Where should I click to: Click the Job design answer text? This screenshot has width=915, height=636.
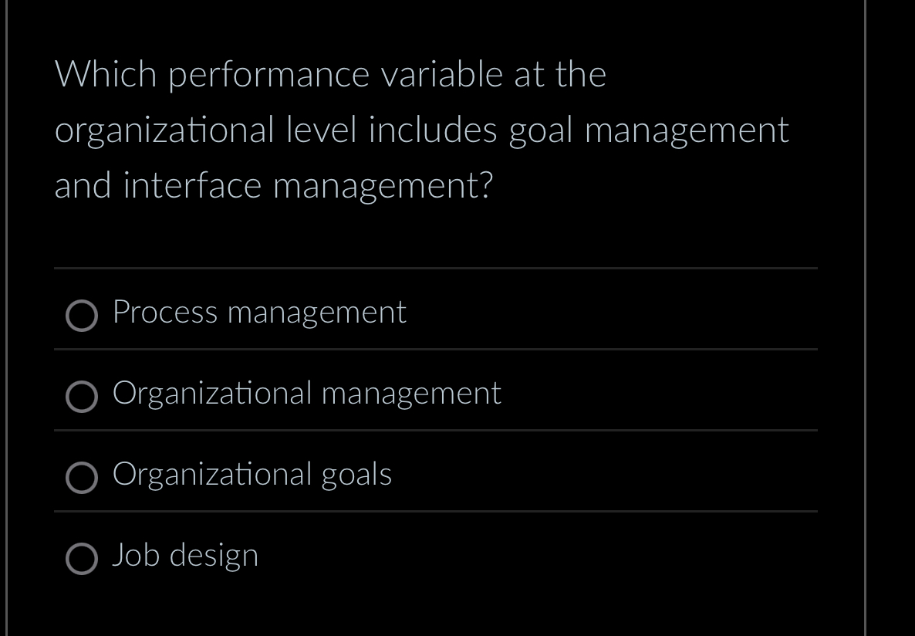click(x=185, y=556)
